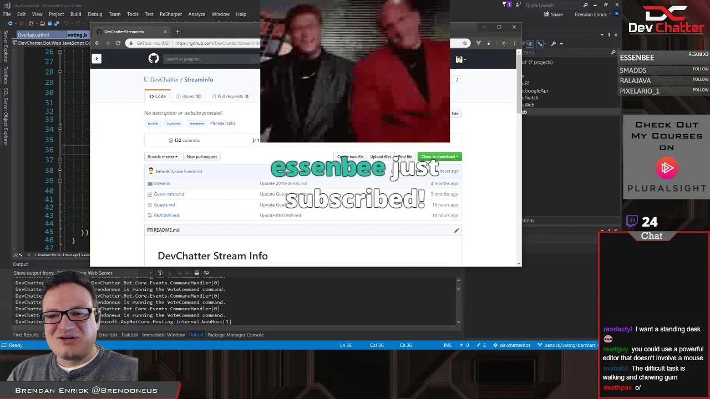Click the twitch topic tag
This screenshot has width=710, height=399.
pyautogui.click(x=153, y=124)
